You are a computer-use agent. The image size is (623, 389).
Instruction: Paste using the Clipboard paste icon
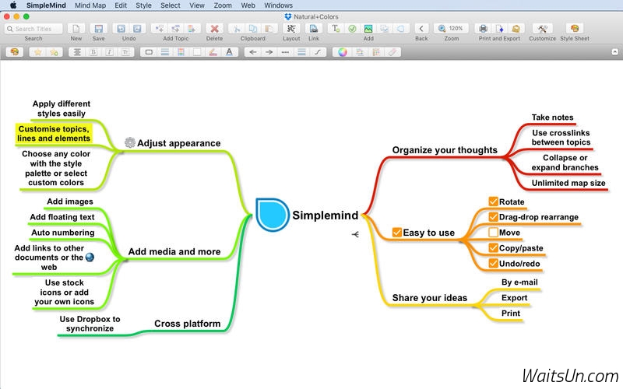click(x=269, y=29)
